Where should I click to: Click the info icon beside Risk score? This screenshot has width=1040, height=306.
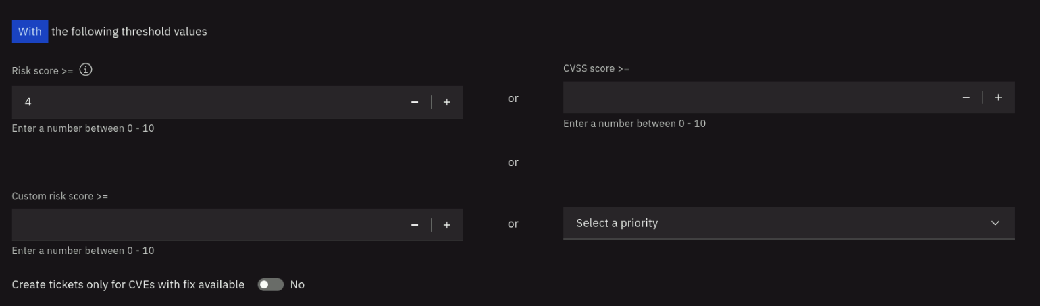86,70
